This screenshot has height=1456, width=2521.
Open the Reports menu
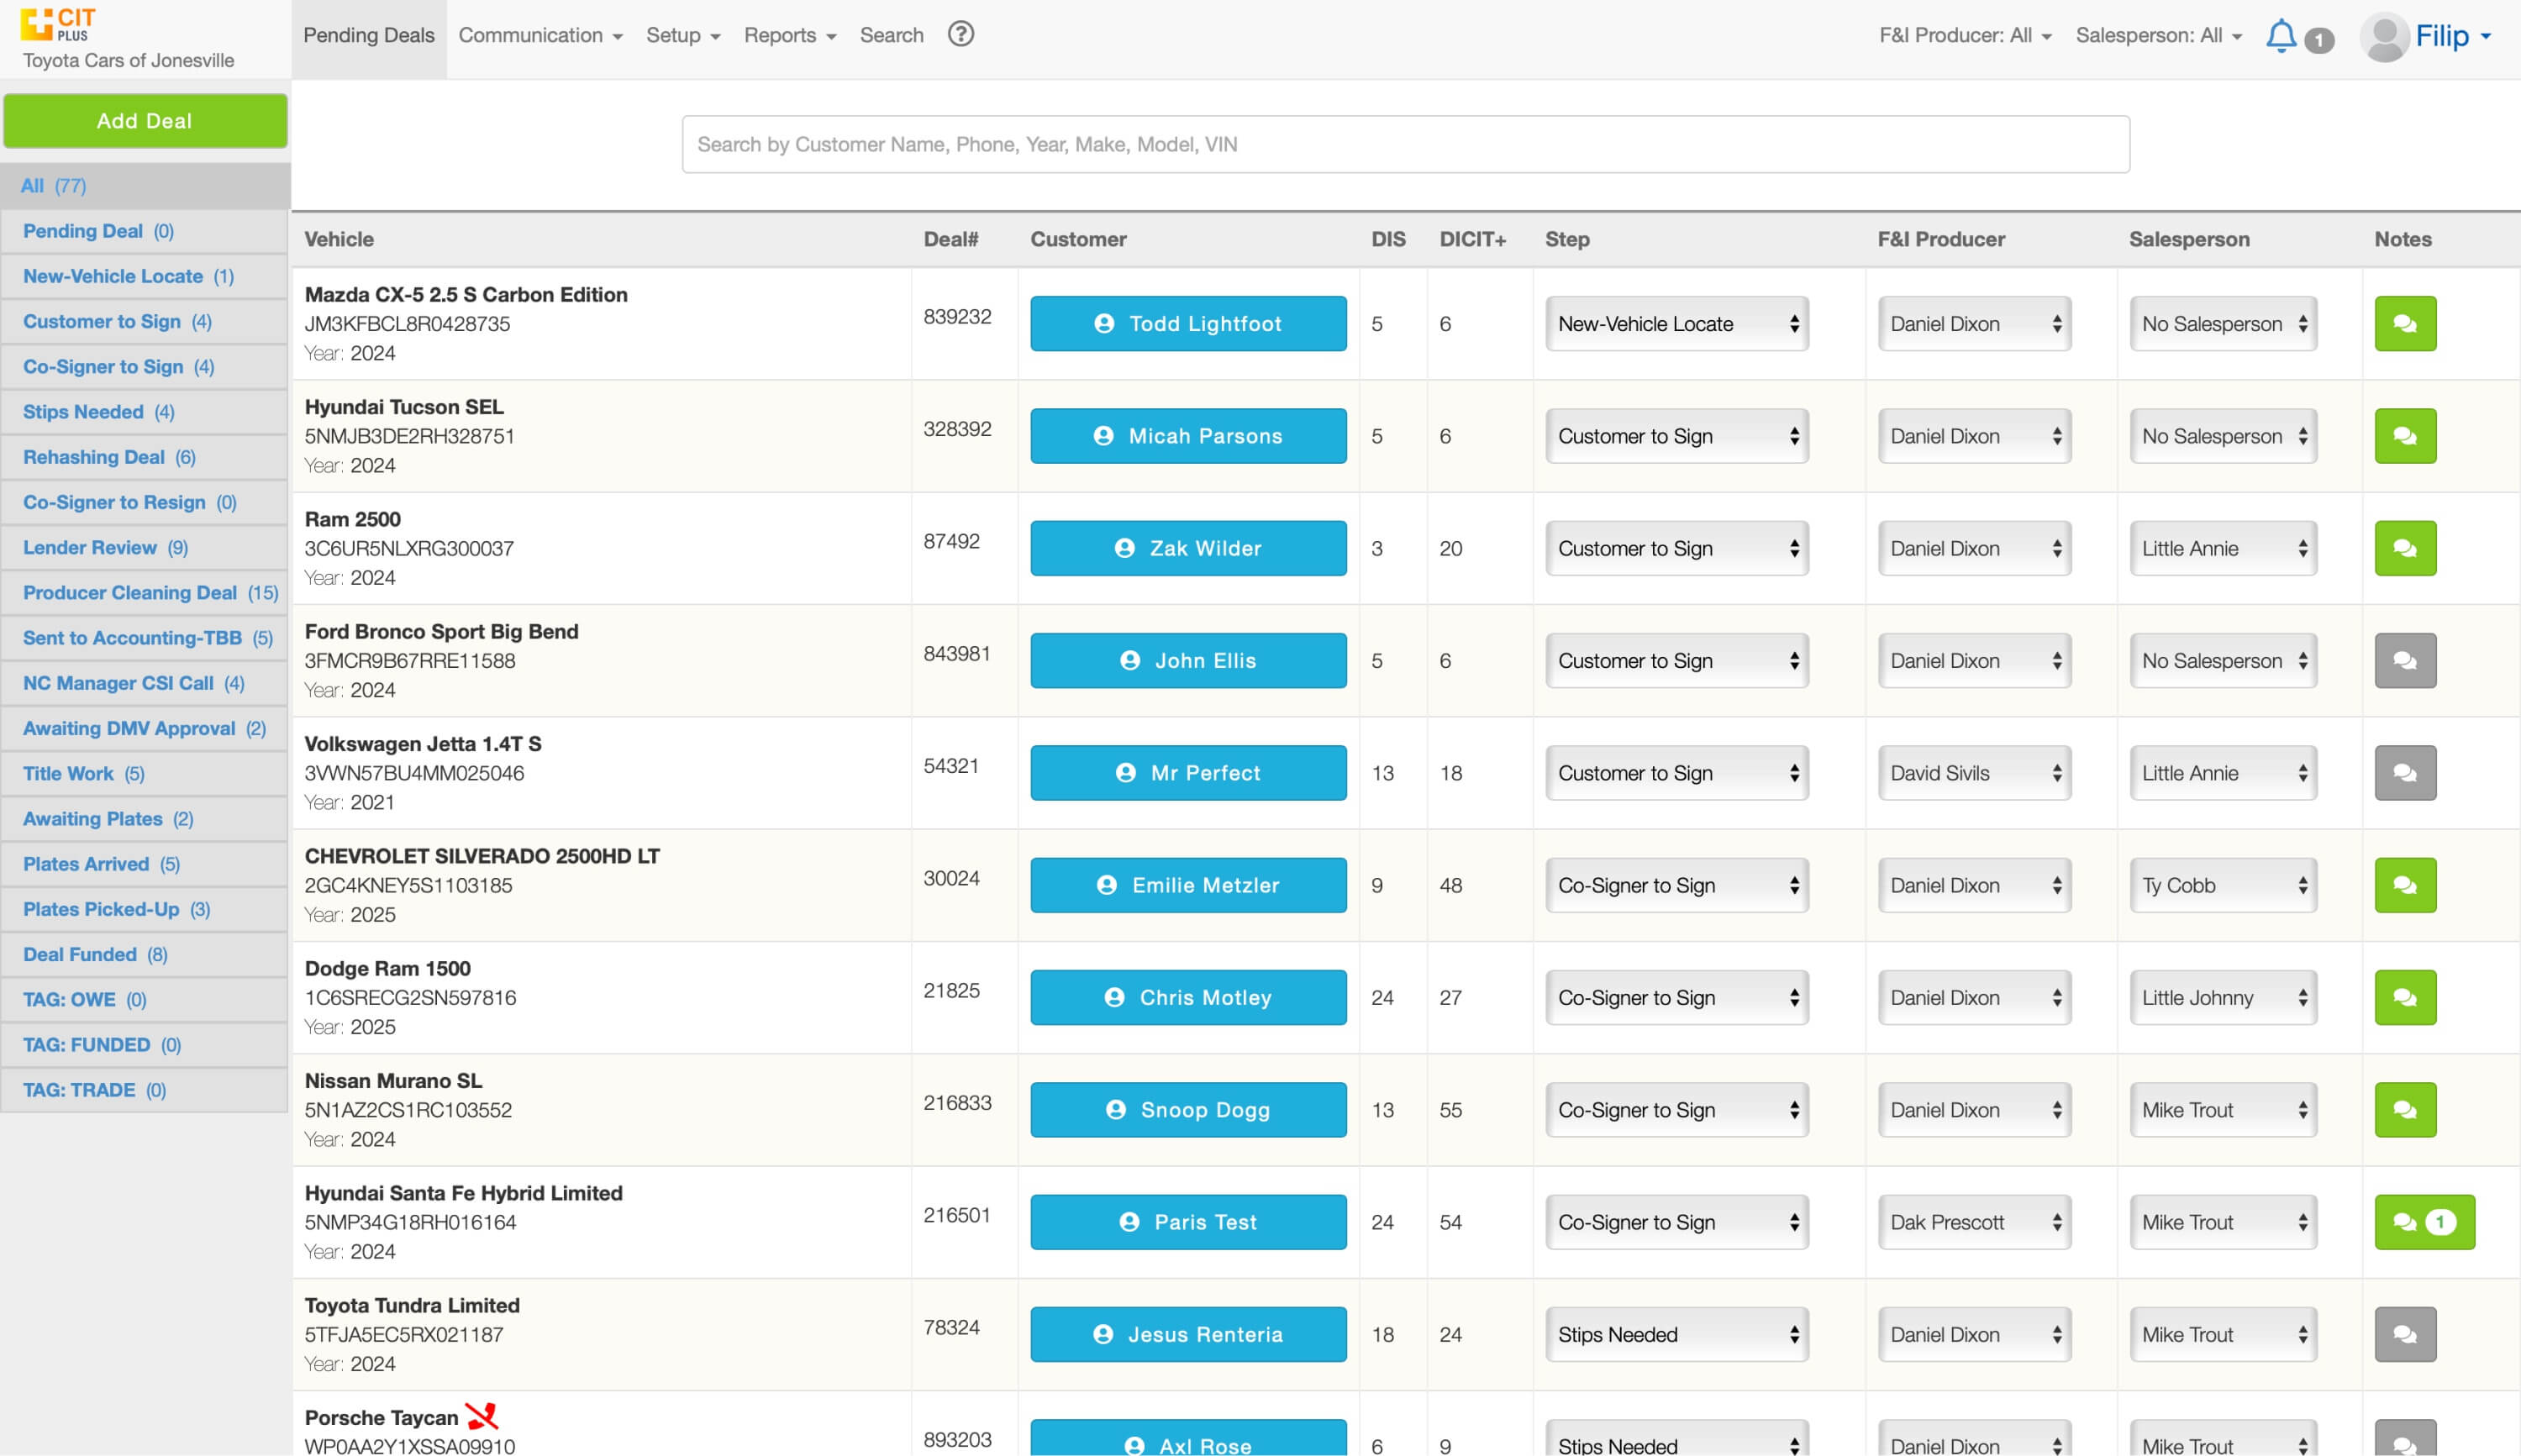point(788,36)
